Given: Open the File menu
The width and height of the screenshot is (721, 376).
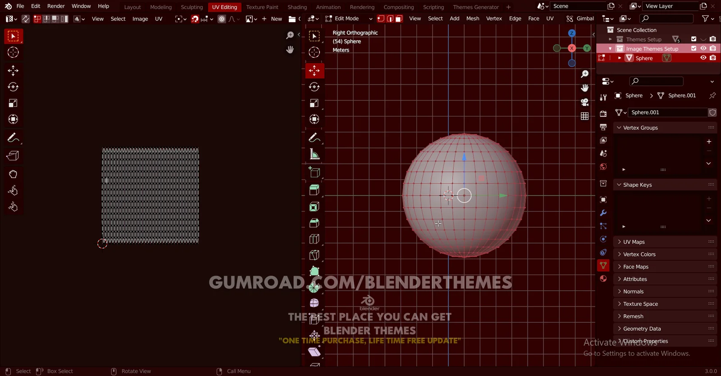Looking at the screenshot, I should [x=20, y=6].
